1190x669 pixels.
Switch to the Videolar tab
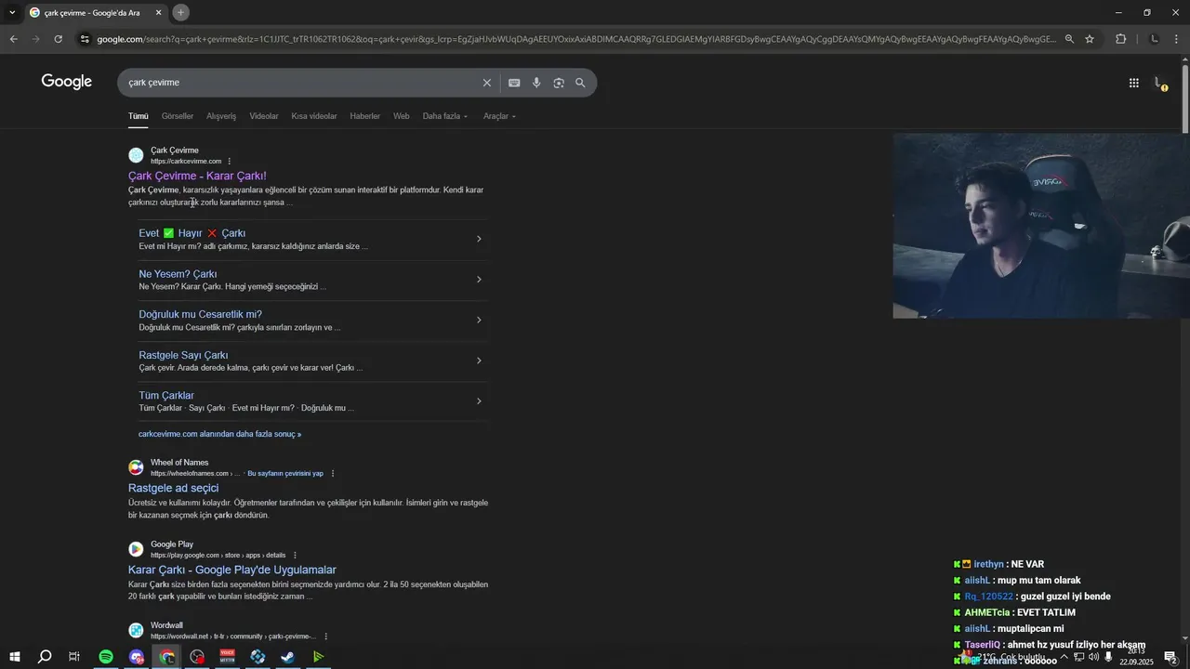click(x=264, y=116)
